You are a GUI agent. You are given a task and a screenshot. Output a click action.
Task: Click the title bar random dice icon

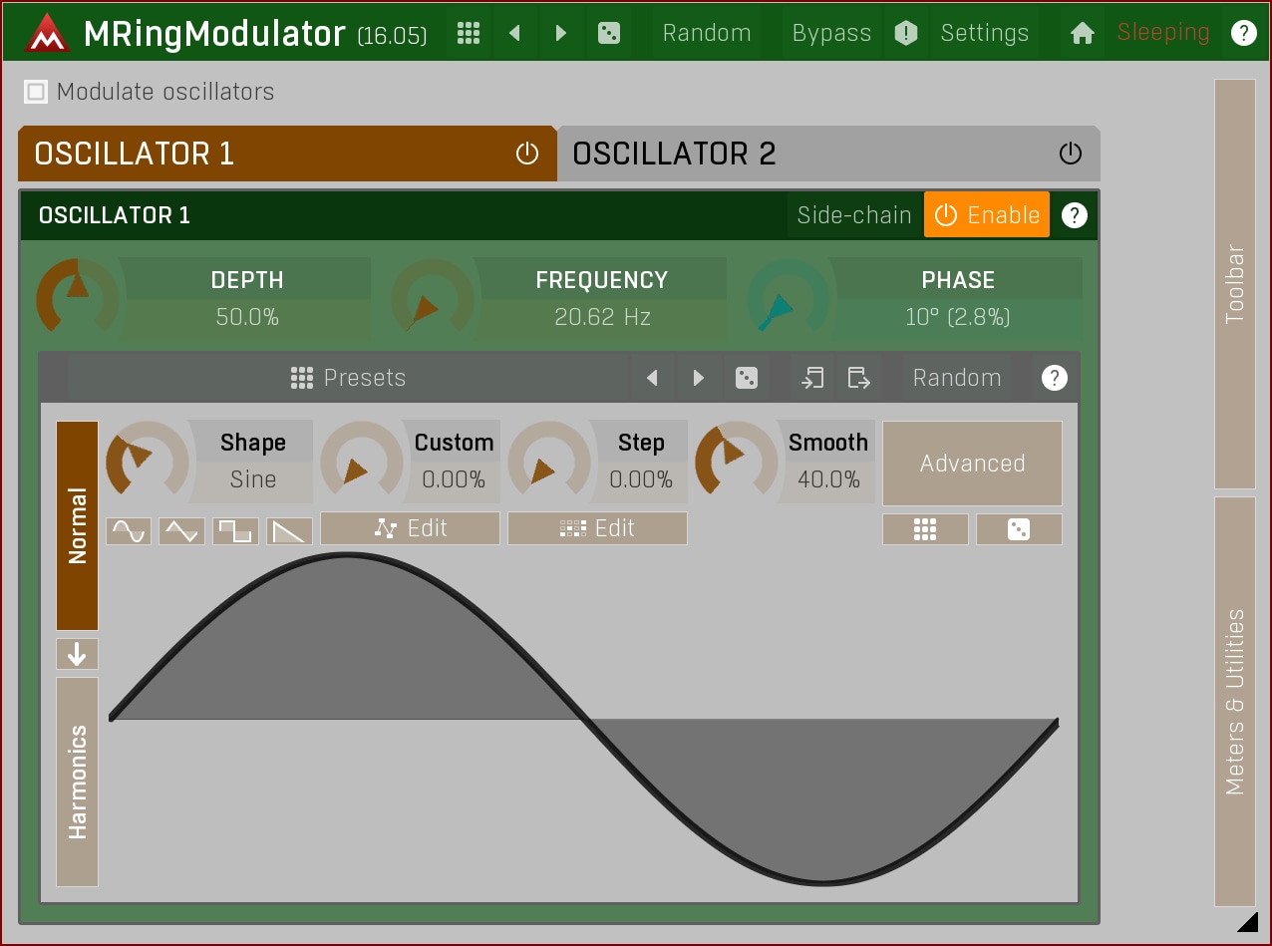[x=608, y=33]
